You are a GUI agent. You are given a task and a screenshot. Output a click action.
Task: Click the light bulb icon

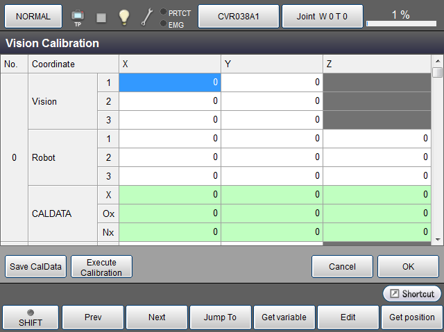point(123,17)
